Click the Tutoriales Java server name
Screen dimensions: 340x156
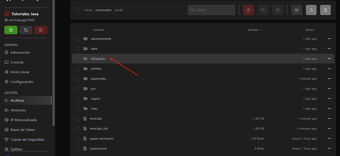click(x=25, y=14)
